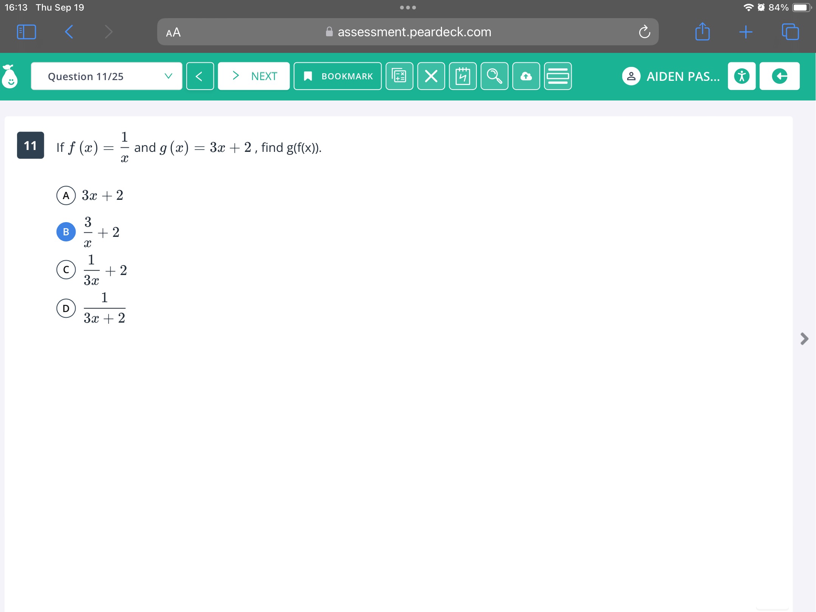816x612 pixels.
Task: Open accessibility options
Action: click(x=742, y=76)
